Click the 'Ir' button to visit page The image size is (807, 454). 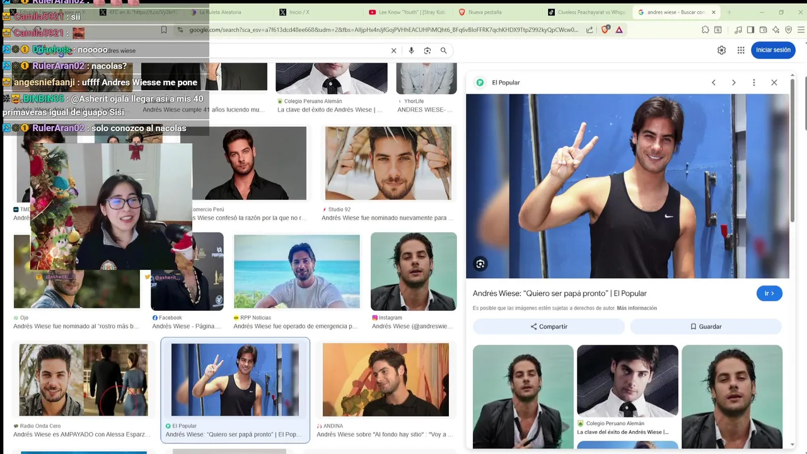(769, 293)
